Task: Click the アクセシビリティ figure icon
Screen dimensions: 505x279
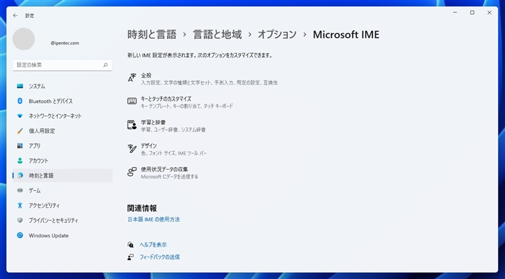Action: point(20,205)
